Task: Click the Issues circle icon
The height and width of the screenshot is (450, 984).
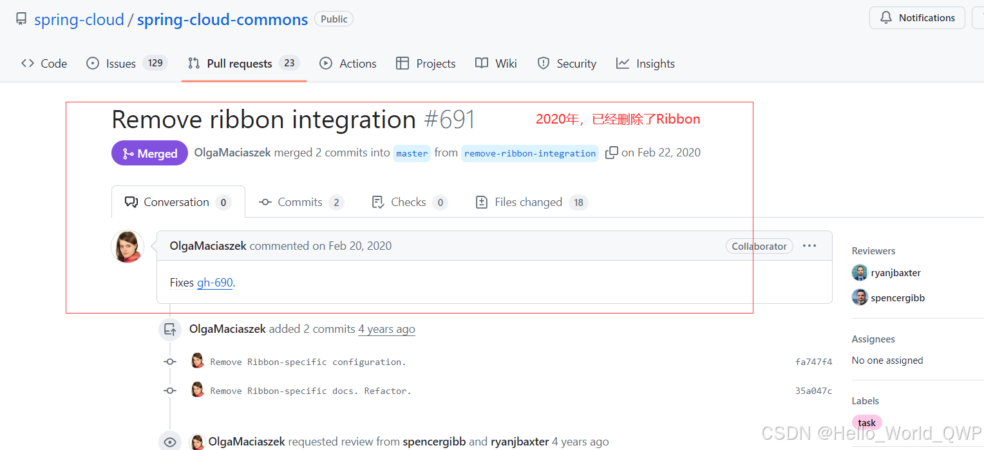Action: [93, 63]
